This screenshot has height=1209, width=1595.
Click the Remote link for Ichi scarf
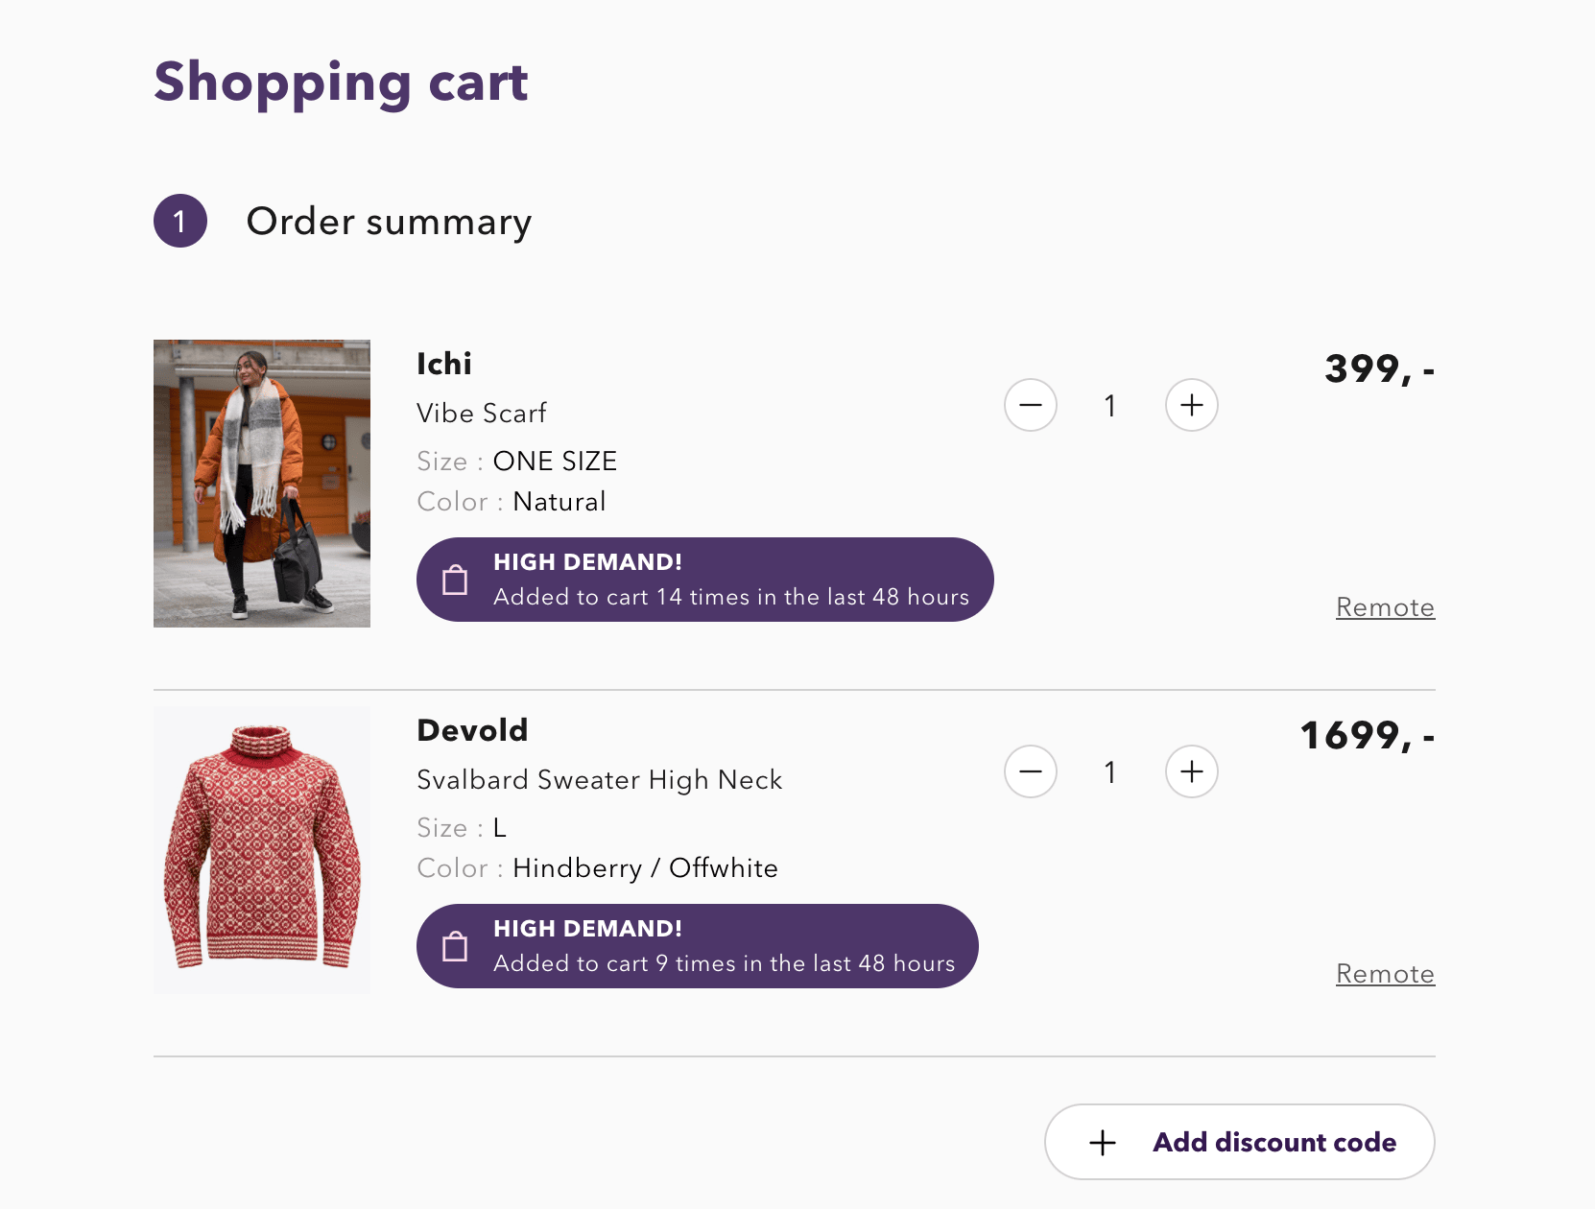[1385, 607]
